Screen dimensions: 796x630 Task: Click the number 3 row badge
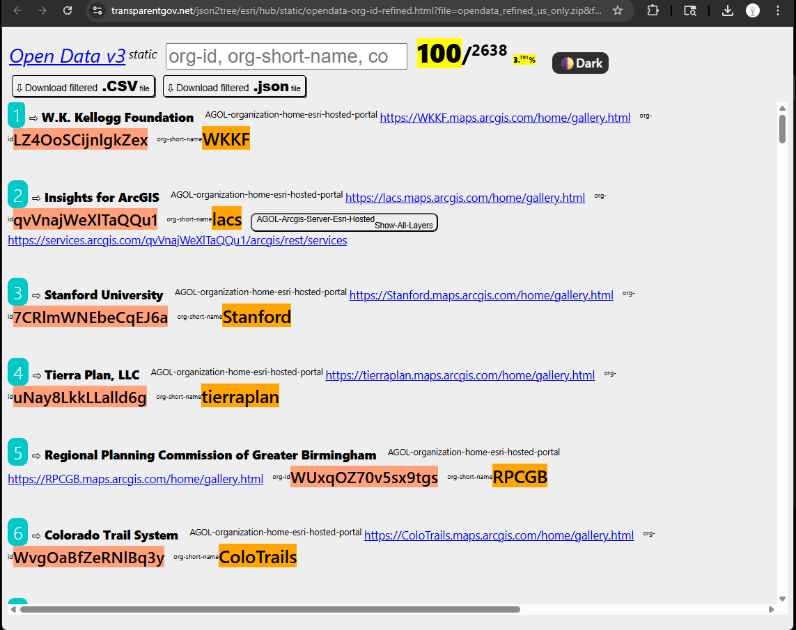(x=18, y=292)
